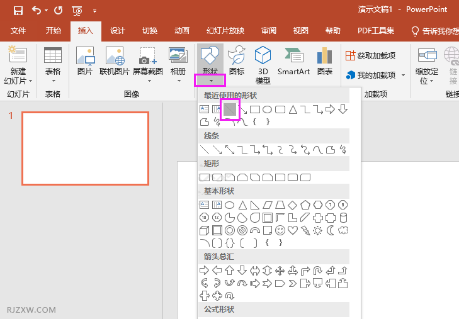
Task: Select the moon shape
Action: [331, 230]
